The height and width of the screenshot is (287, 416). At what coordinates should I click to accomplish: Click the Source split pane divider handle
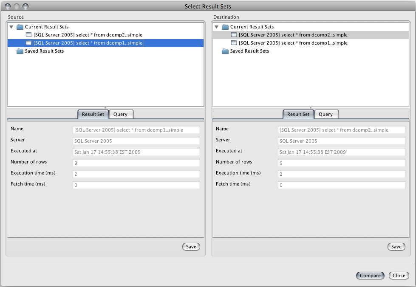coord(105,107)
